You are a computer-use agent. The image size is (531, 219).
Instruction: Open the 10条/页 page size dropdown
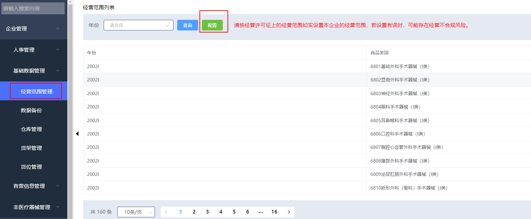pos(136,212)
